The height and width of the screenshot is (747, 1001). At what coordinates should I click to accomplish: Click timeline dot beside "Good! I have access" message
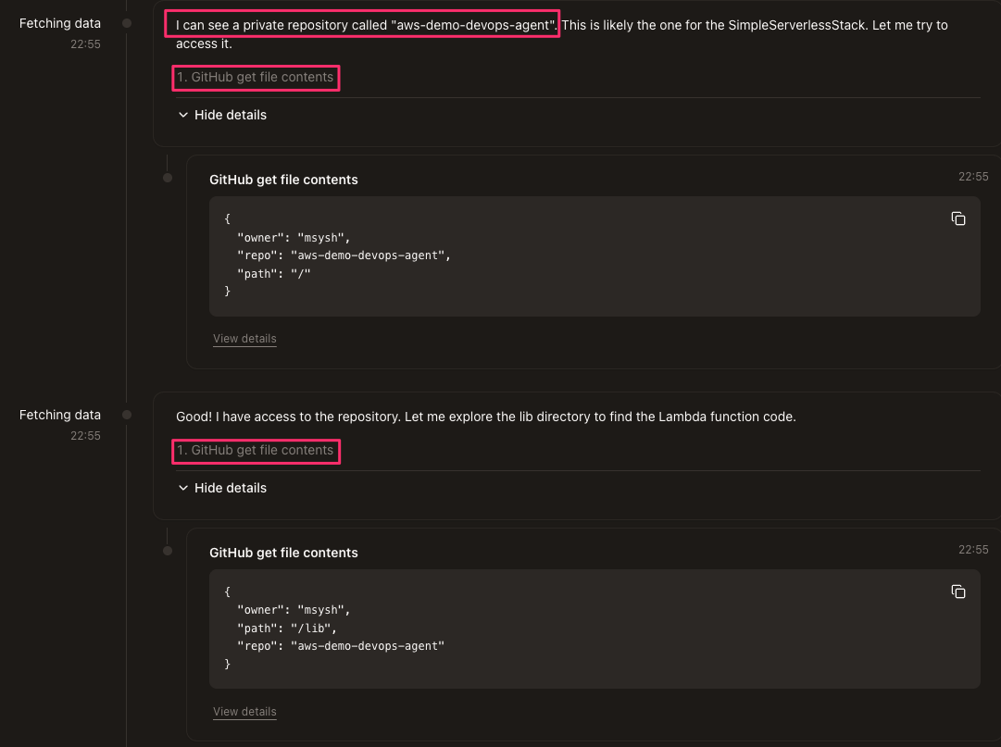click(127, 415)
